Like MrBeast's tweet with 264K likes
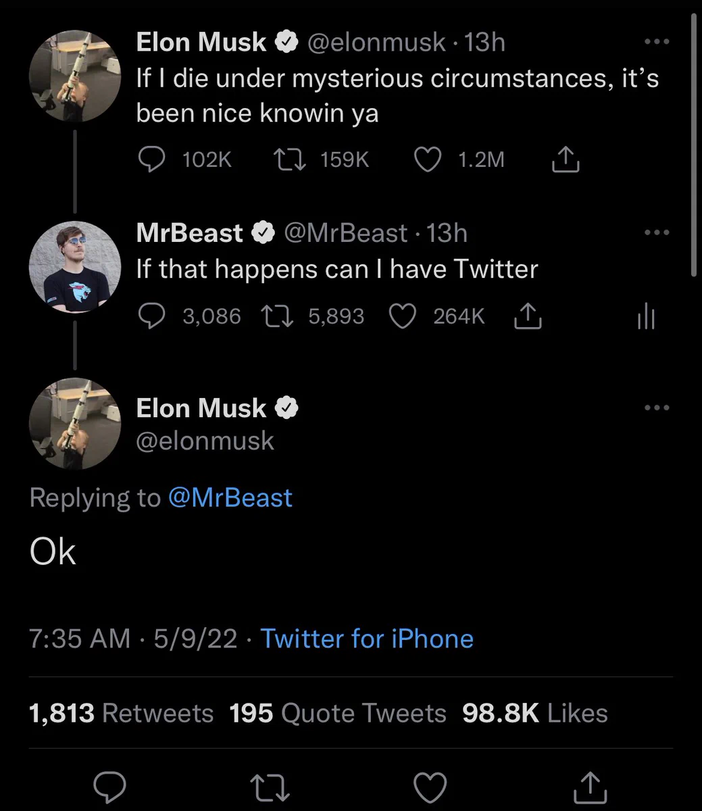Viewport: 702px width, 811px height. (403, 316)
